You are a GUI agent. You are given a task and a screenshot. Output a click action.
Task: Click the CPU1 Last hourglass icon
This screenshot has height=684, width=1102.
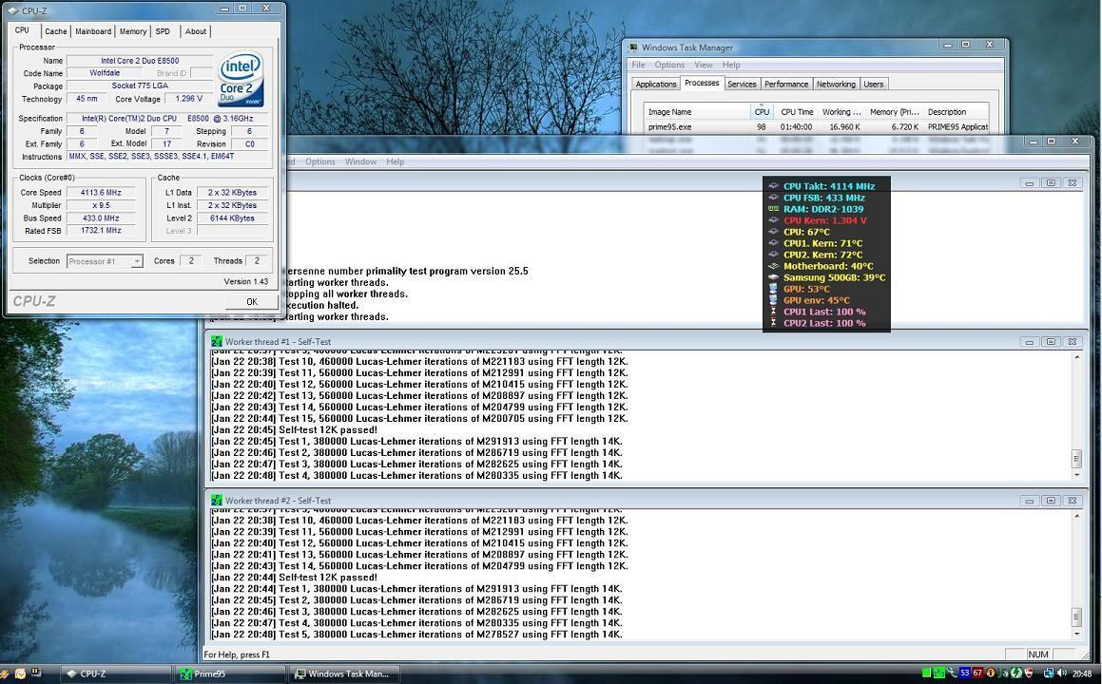point(773,312)
